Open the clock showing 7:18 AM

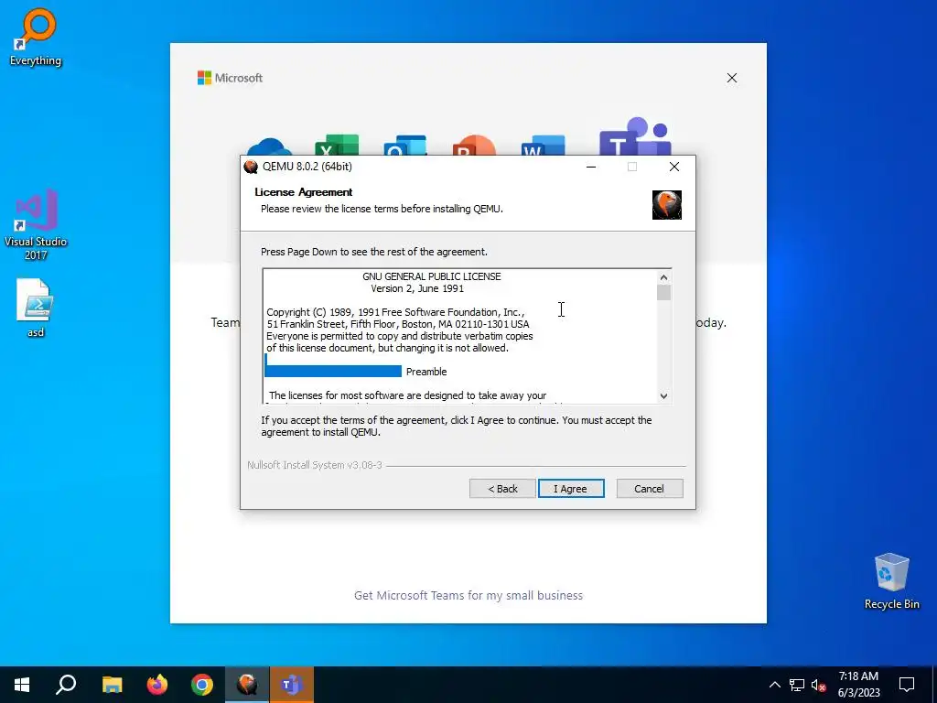(x=858, y=685)
